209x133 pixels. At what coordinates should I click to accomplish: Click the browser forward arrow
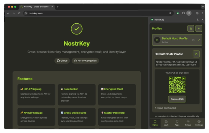click(x=14, y=13)
